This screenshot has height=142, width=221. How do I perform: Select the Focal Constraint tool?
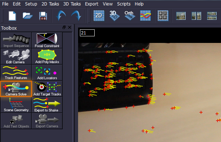point(47,40)
